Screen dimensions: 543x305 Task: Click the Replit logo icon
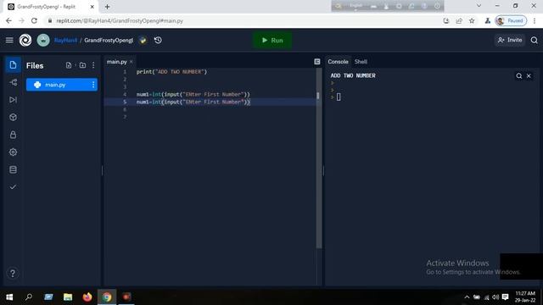[x=25, y=40]
